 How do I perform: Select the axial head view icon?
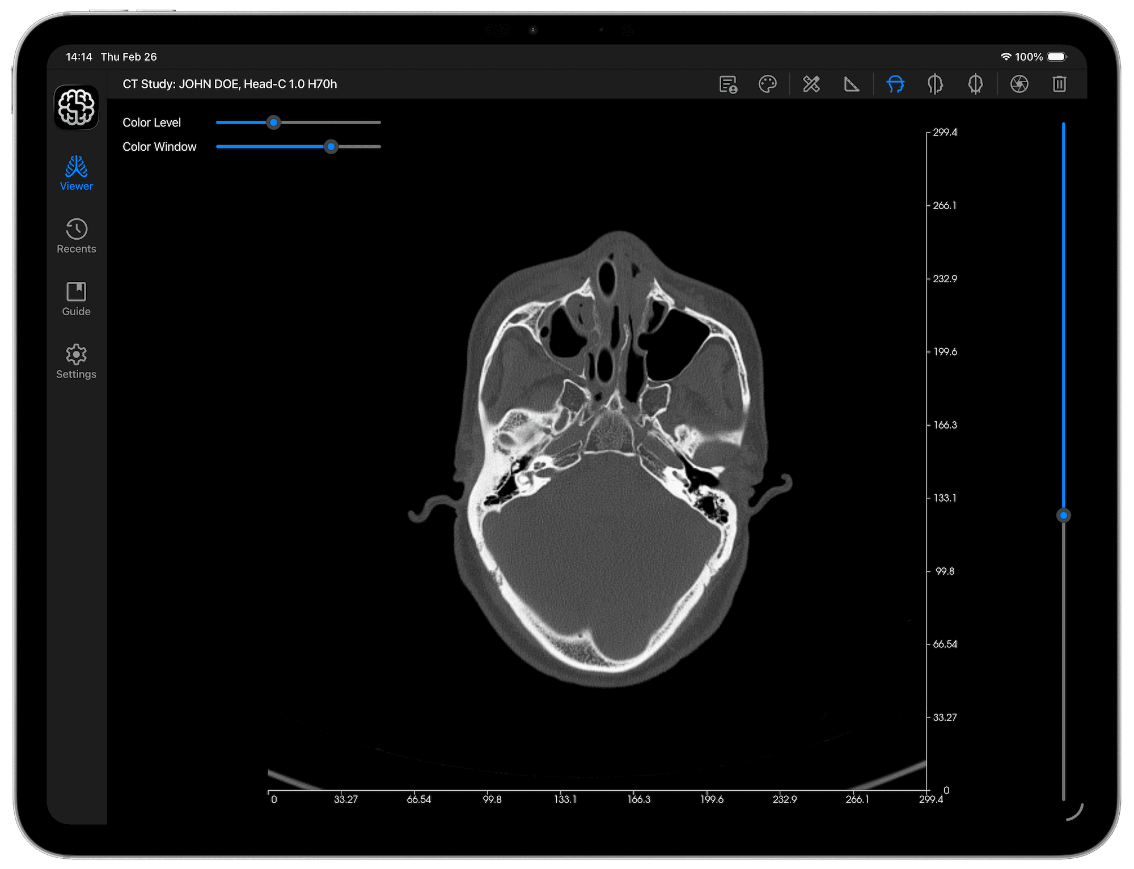pyautogui.click(x=895, y=84)
